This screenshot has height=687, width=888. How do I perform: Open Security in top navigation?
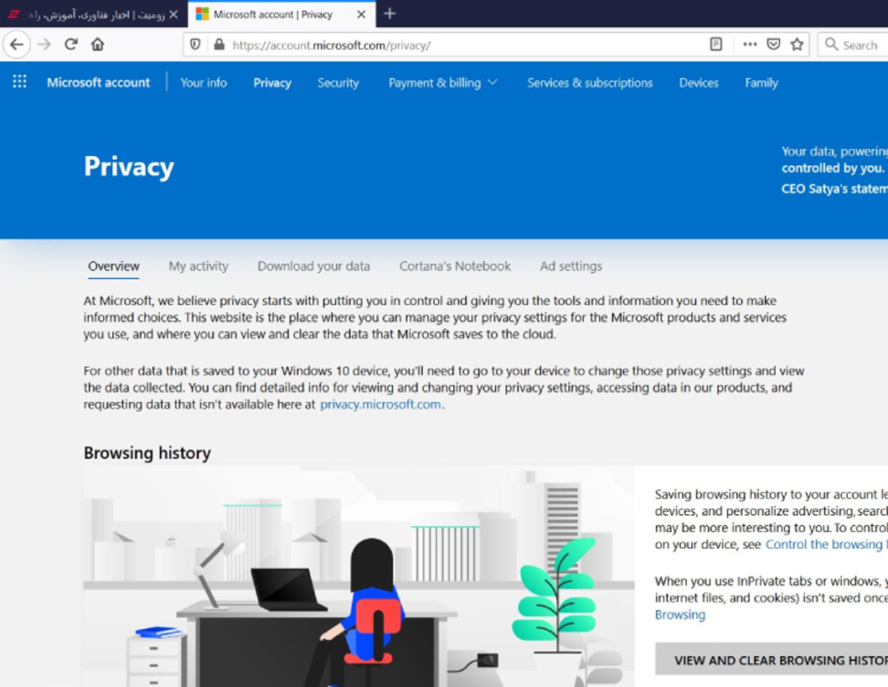338,83
